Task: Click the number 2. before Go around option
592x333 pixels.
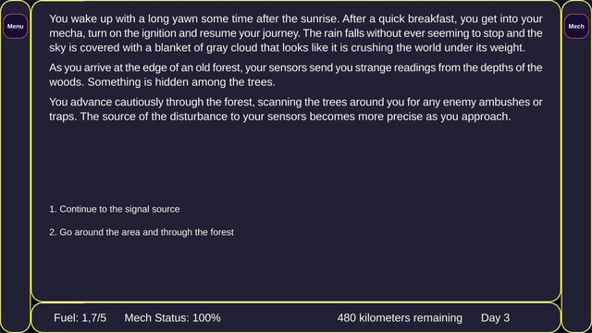Action: [x=53, y=232]
